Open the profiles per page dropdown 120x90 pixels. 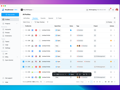tap(42, 82)
